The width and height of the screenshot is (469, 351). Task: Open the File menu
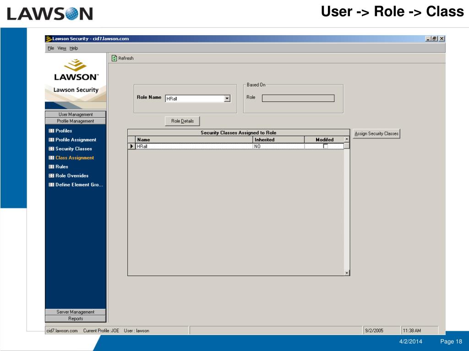tap(51, 48)
